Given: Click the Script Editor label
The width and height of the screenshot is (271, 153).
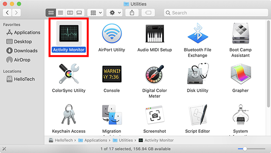Looking at the screenshot, I should [x=197, y=131].
